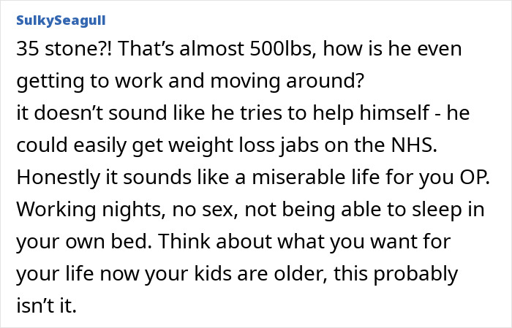This screenshot has height=328, width=512.
Task: Click the final words 'isn't it.'
Action: [x=47, y=305]
